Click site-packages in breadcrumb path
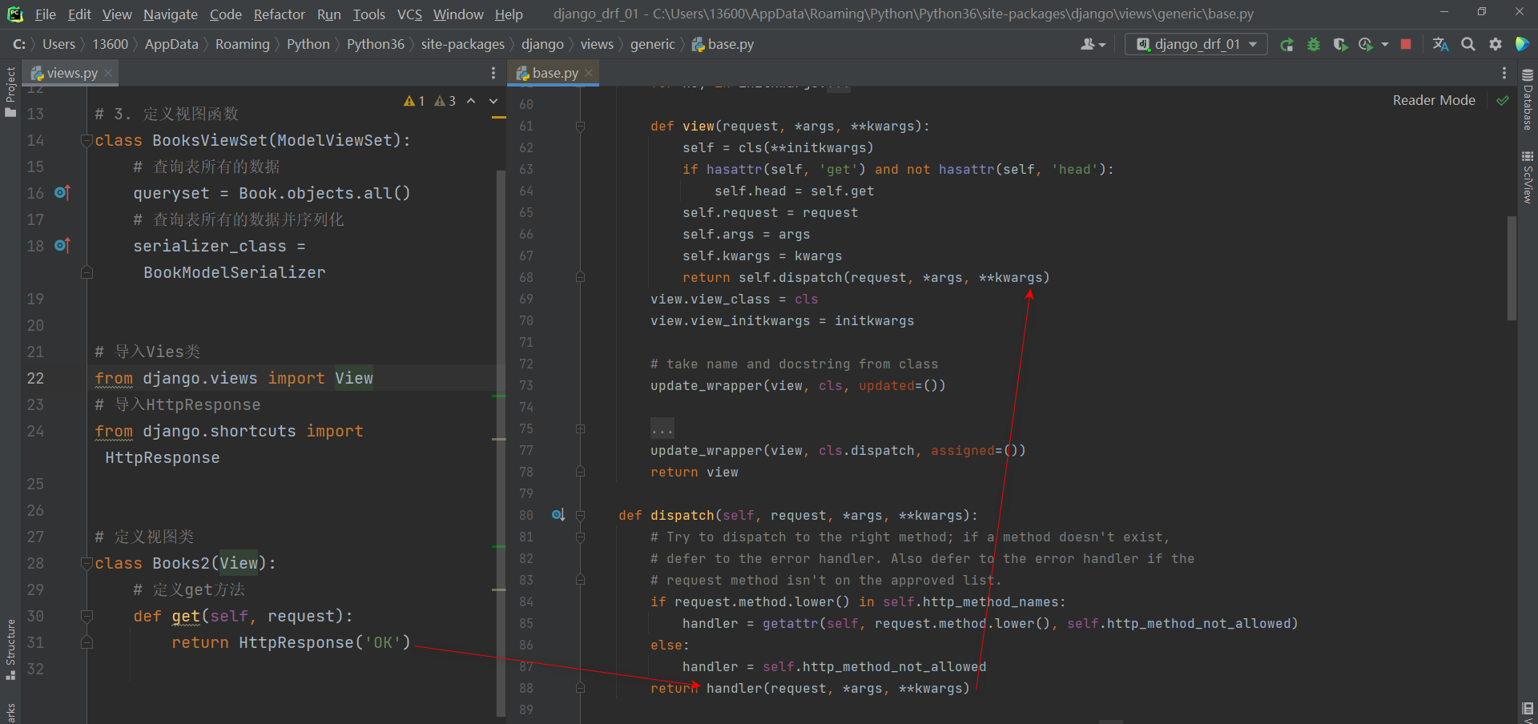Screen dimensions: 1538x724 (x=462, y=45)
